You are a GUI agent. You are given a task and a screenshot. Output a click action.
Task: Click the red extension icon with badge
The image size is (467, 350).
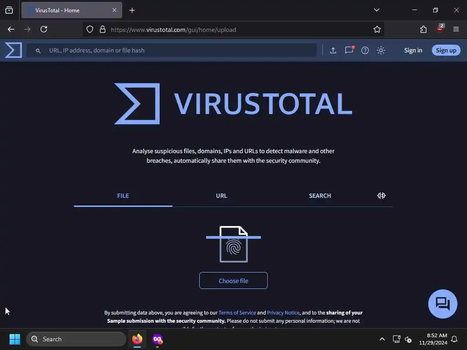(440, 29)
